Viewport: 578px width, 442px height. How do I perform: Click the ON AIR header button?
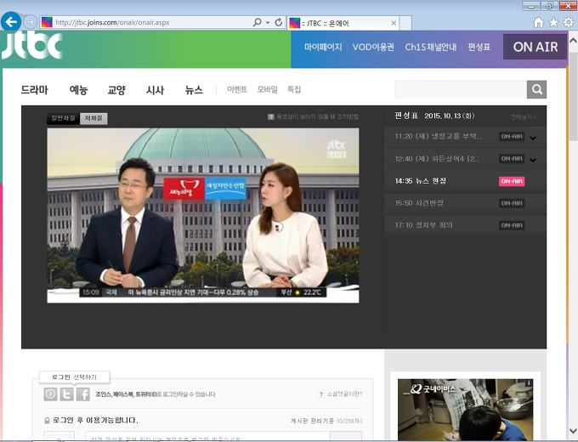[x=535, y=47]
